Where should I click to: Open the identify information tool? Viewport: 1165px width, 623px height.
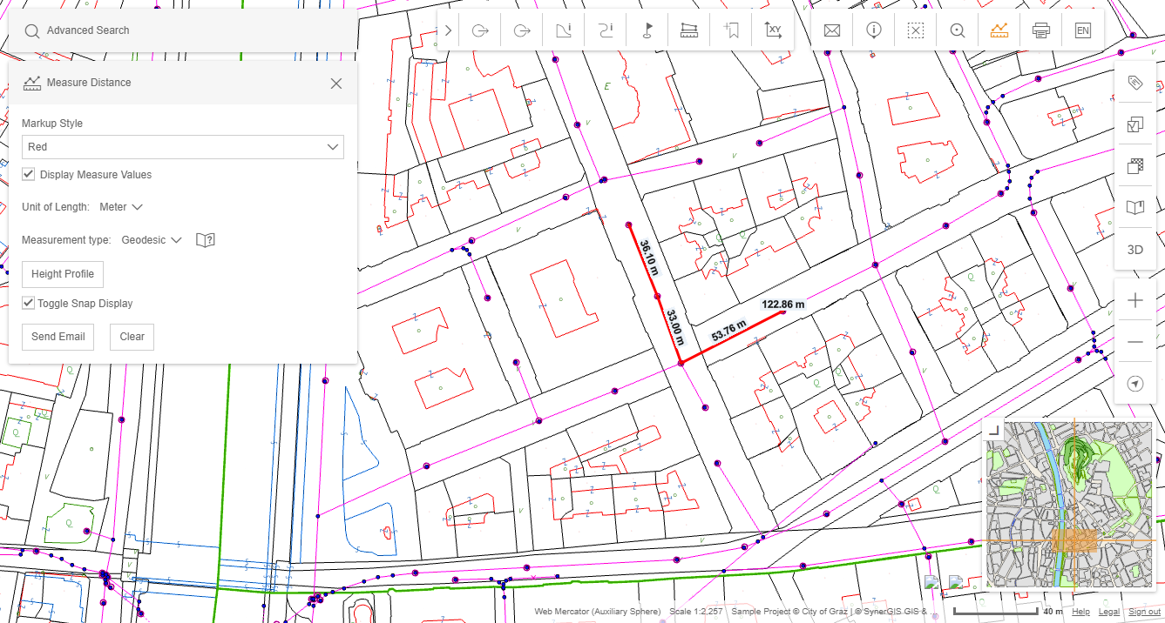tap(873, 30)
